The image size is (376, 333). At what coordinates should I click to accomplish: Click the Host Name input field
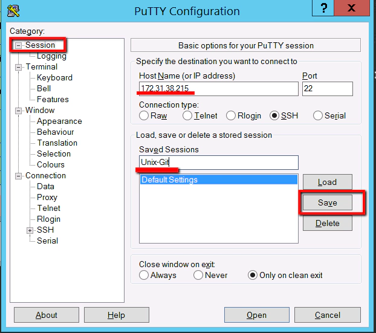219,89
